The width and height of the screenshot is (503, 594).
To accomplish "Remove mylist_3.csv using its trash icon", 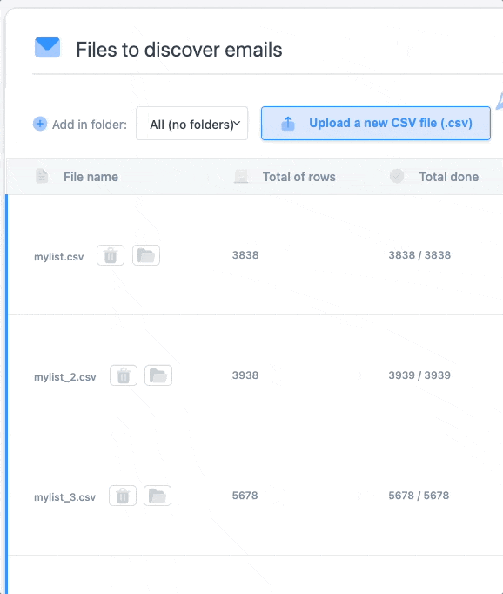I will pos(123,496).
